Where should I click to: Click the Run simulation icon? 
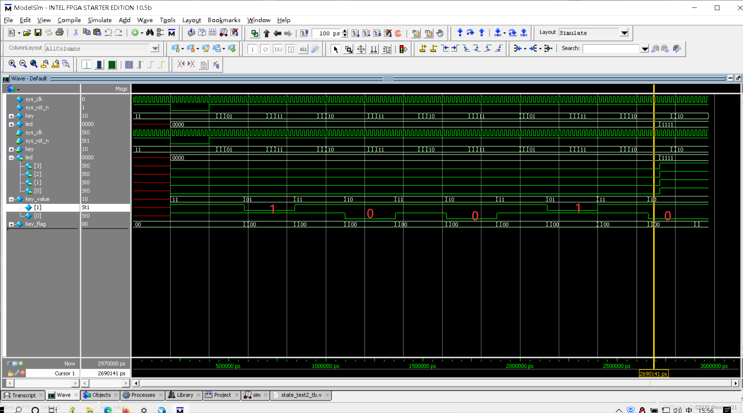click(355, 33)
